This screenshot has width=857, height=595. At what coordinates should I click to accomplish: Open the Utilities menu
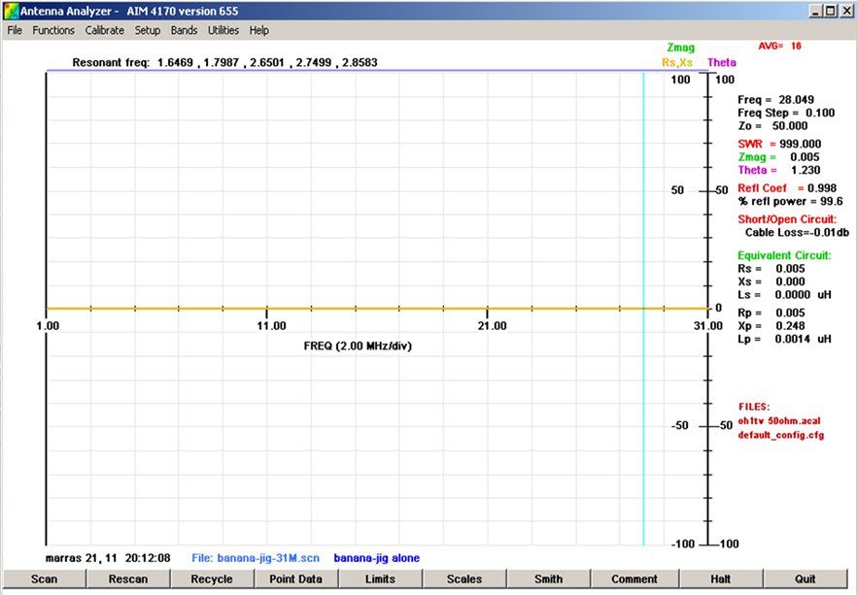tap(223, 30)
